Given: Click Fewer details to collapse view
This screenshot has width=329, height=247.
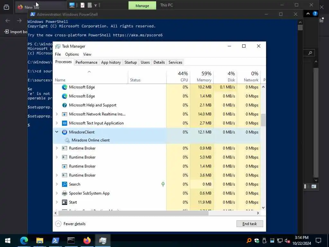Looking at the screenshot, I should pos(70,224).
